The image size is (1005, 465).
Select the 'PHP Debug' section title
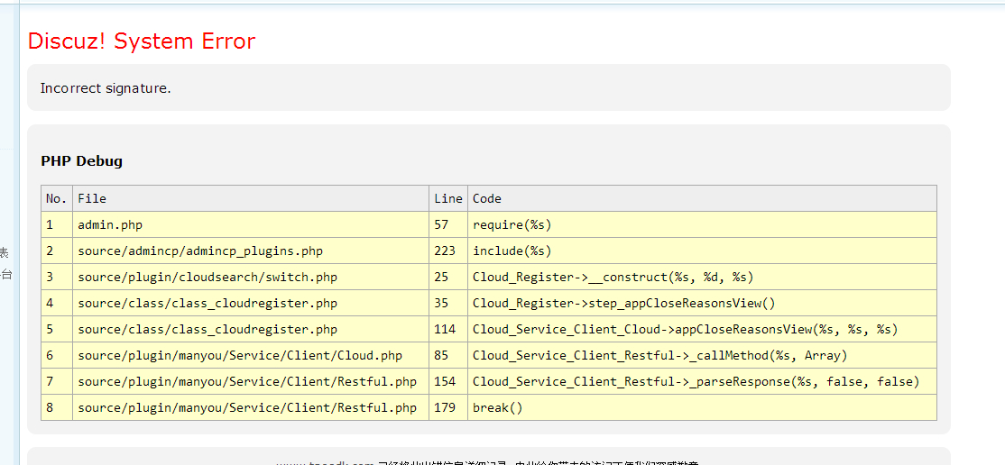tap(81, 160)
